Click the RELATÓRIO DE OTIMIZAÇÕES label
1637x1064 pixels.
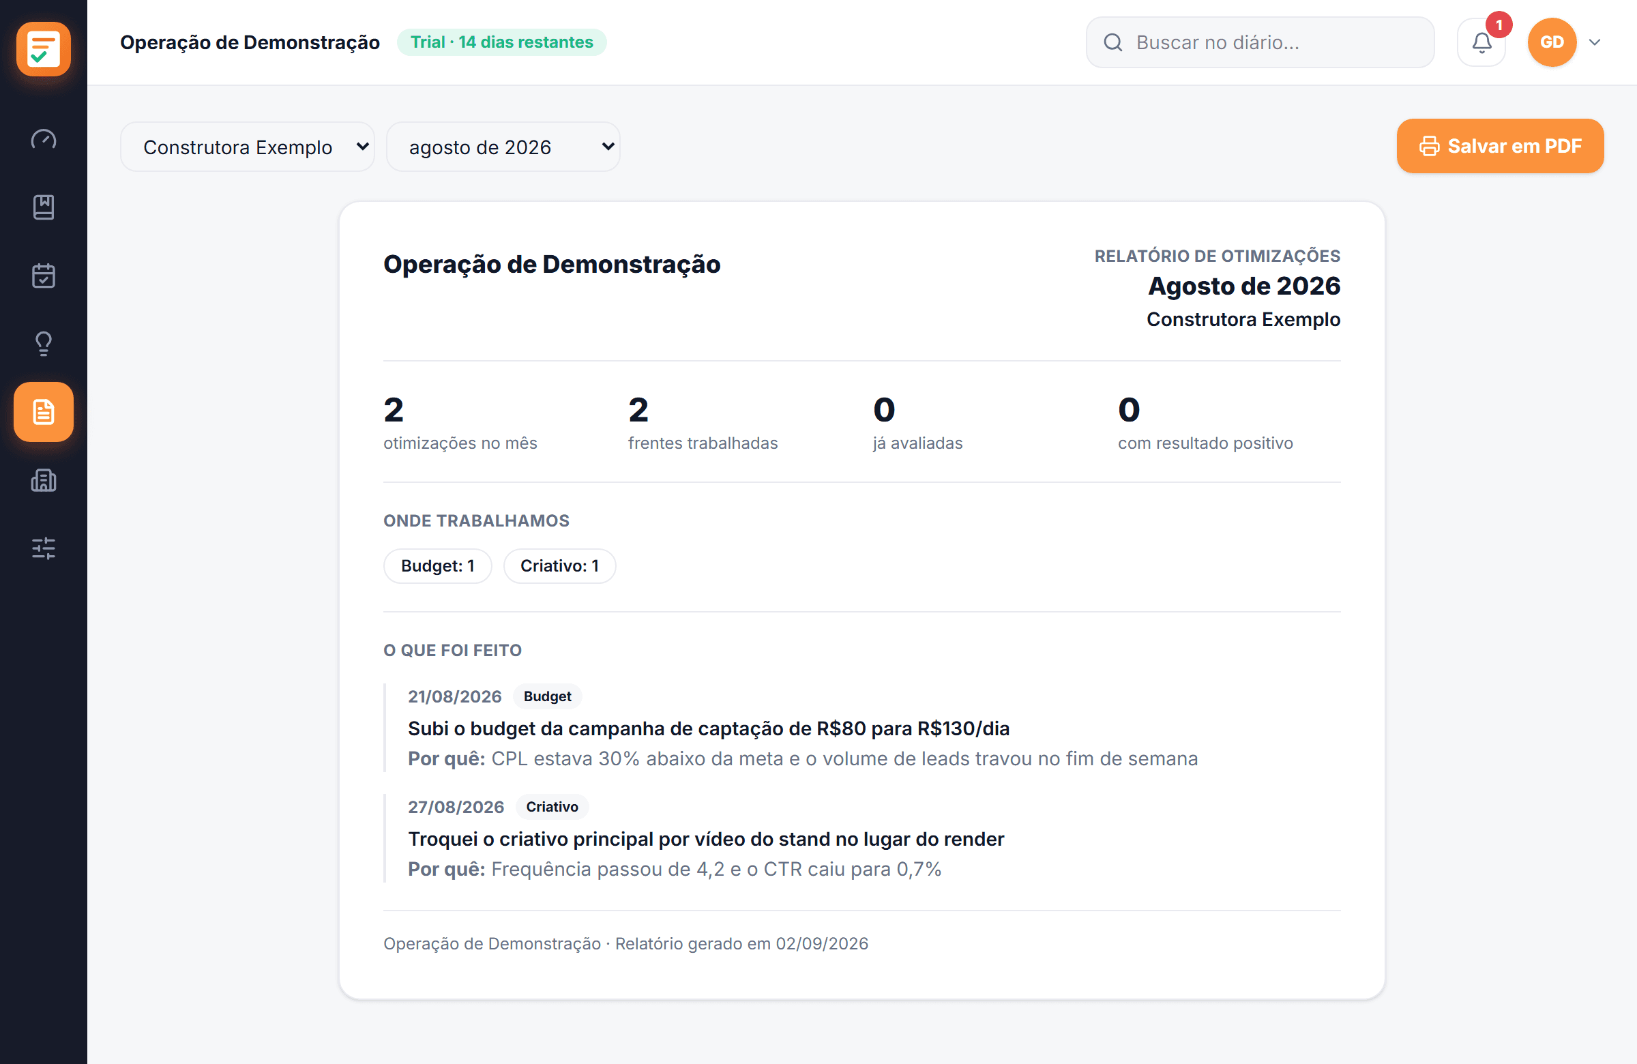(1218, 256)
